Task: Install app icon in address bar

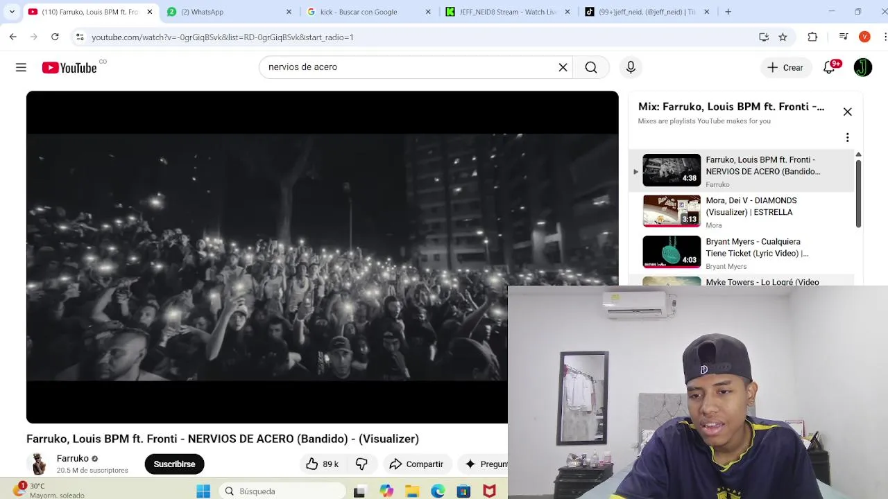Action: click(x=764, y=37)
